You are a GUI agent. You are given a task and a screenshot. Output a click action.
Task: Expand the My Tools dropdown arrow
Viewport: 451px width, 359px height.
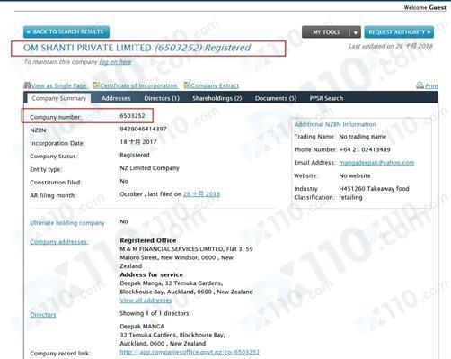[x=356, y=32]
